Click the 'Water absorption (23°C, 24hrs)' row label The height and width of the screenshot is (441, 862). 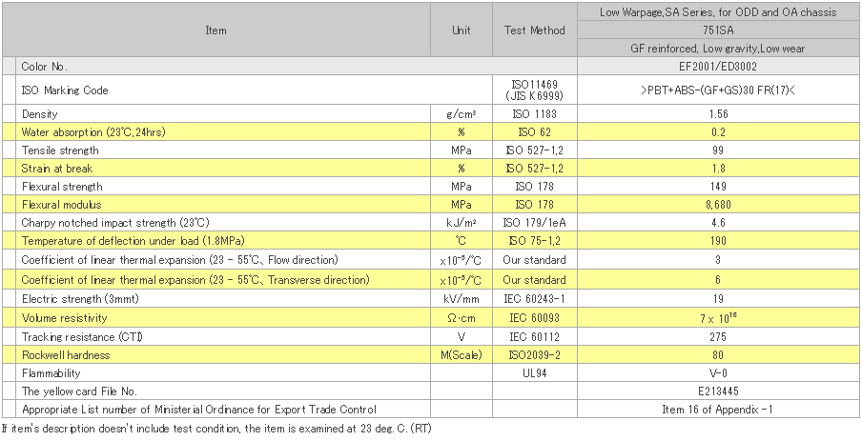(92, 132)
